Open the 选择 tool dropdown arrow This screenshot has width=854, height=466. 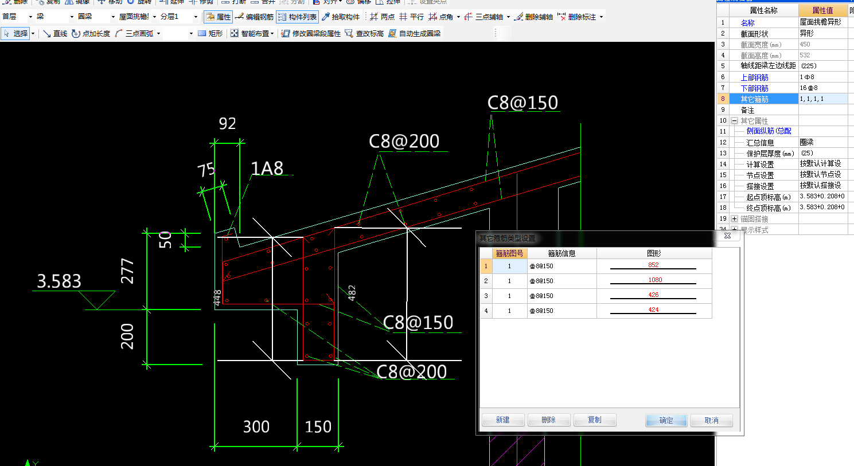(33, 34)
